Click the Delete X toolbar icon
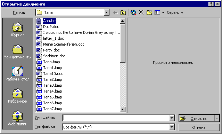The image size is (222, 134). pos(141,12)
